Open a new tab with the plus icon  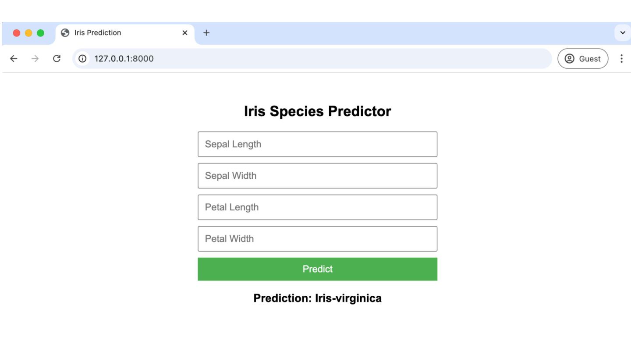[x=206, y=33]
